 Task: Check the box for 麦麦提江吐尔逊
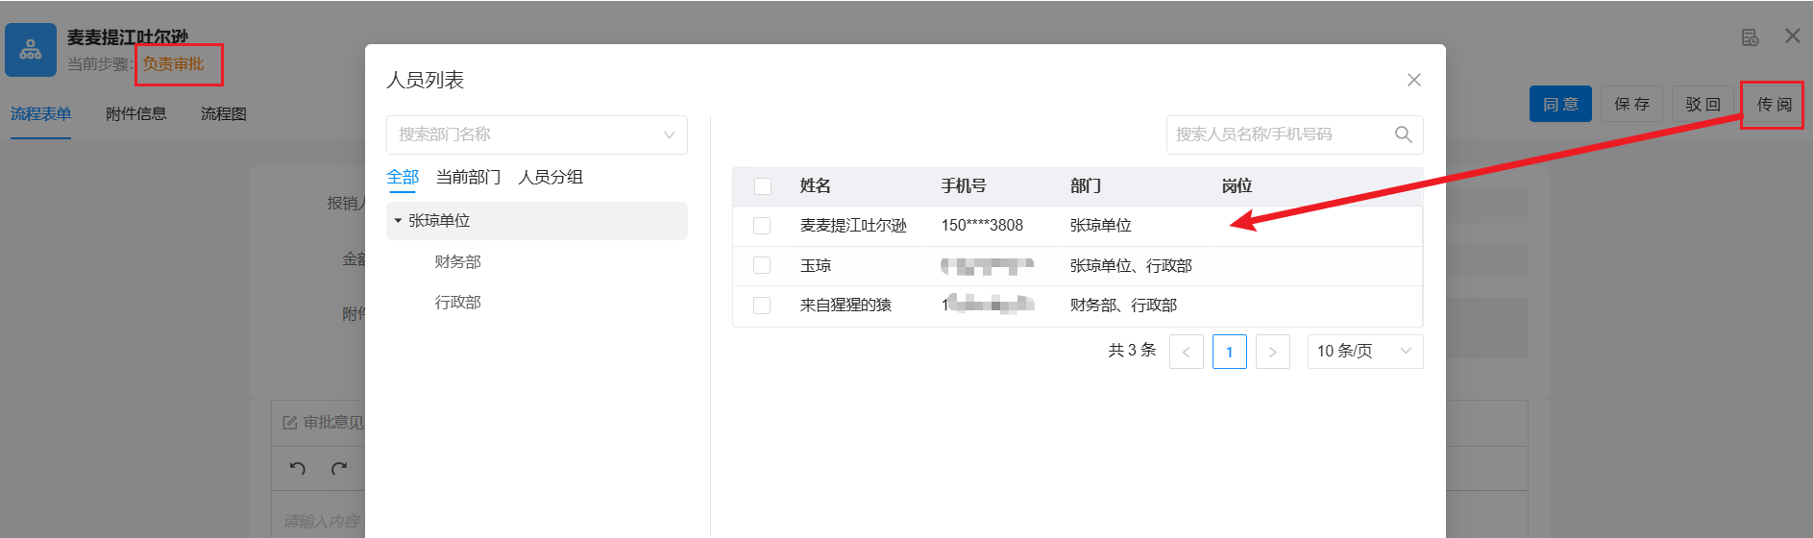pyautogui.click(x=762, y=226)
